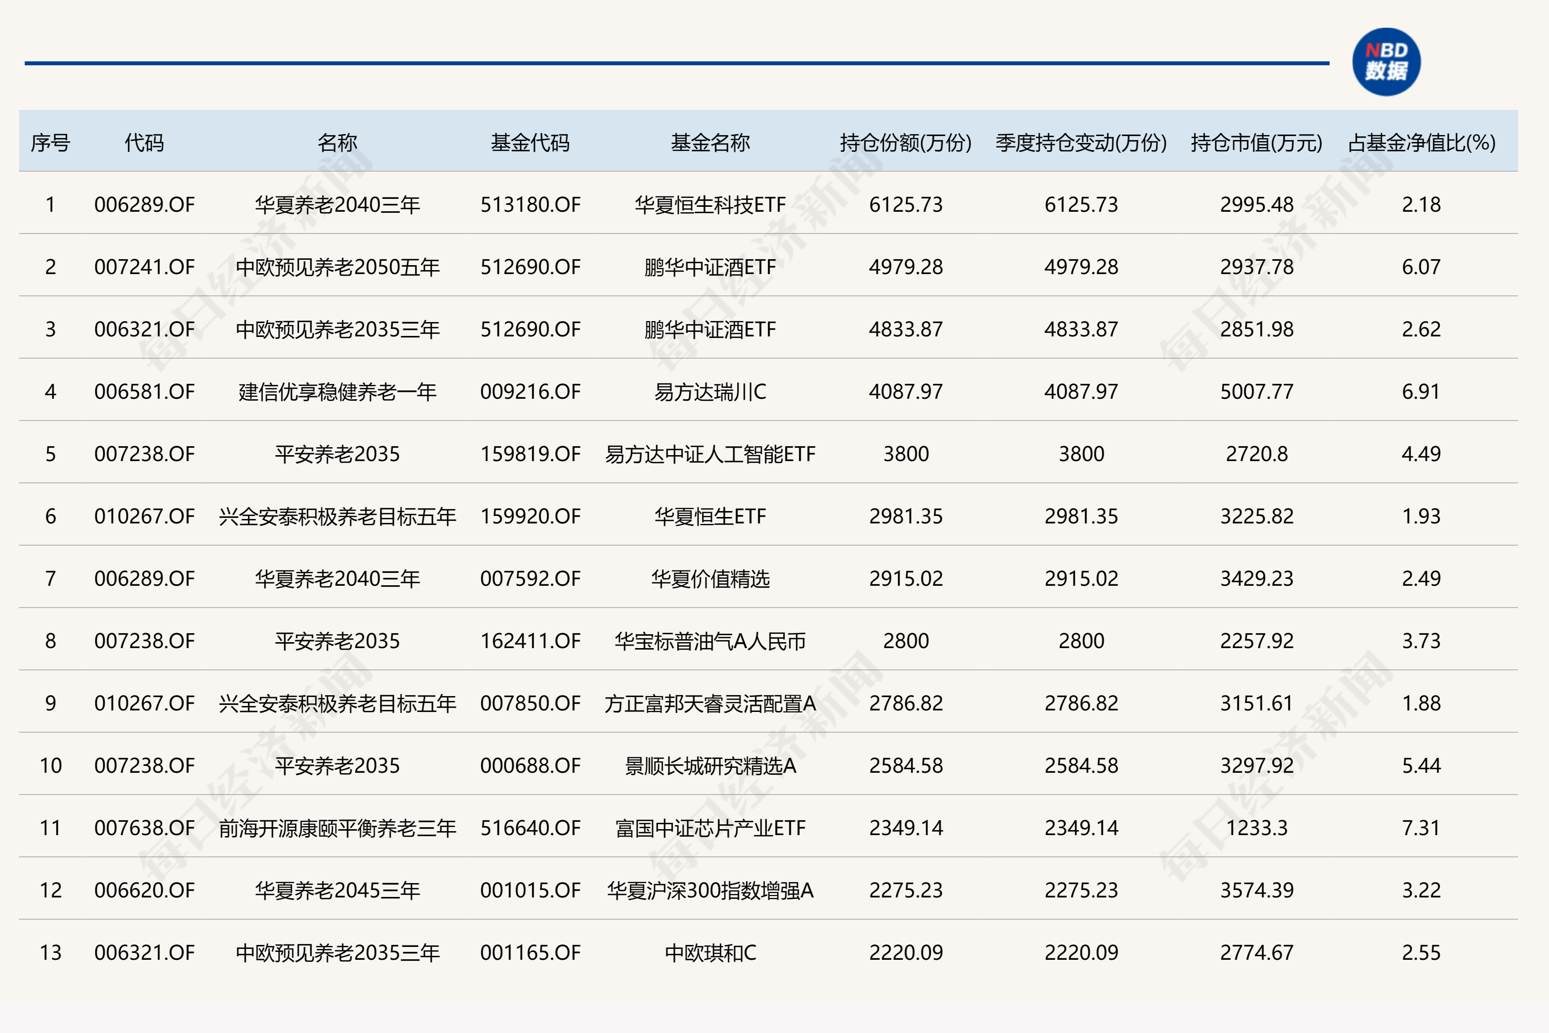
Task: Click the 基金代码 column header
Action: tap(530, 142)
